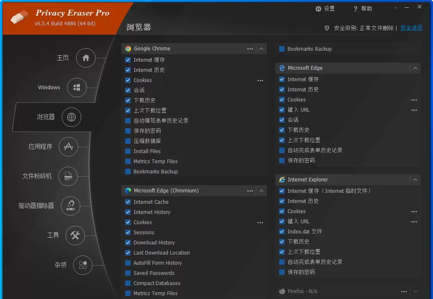The height and width of the screenshot is (299, 433).
Task: Click the security level shield icon
Action: click(327, 28)
